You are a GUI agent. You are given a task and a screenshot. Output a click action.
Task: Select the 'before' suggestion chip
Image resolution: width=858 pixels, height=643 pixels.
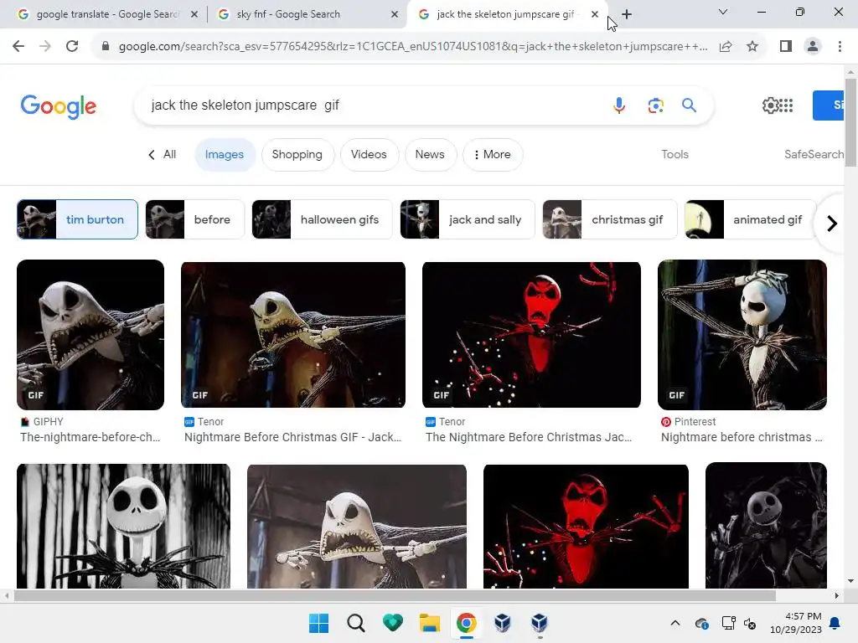194,219
